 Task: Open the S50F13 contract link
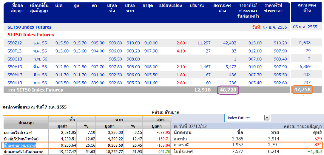[x=15, y=51]
